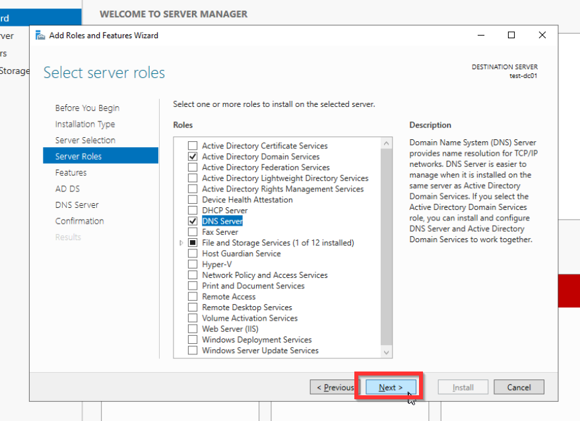Tick the Fax Server checkbox
The height and width of the screenshot is (421, 580).
click(193, 232)
